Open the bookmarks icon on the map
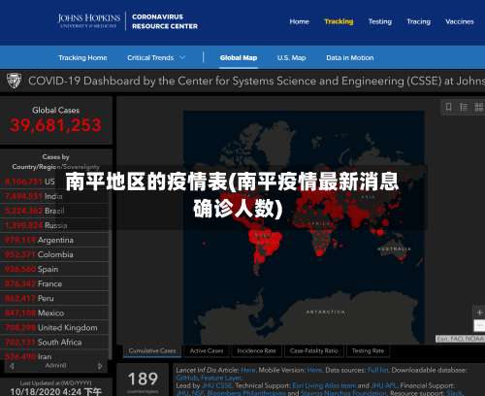The width and height of the screenshot is (485, 396). [449, 107]
